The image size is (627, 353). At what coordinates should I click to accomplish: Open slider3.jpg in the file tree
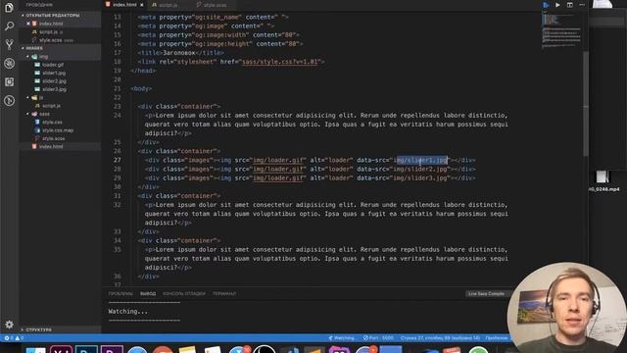(x=55, y=89)
